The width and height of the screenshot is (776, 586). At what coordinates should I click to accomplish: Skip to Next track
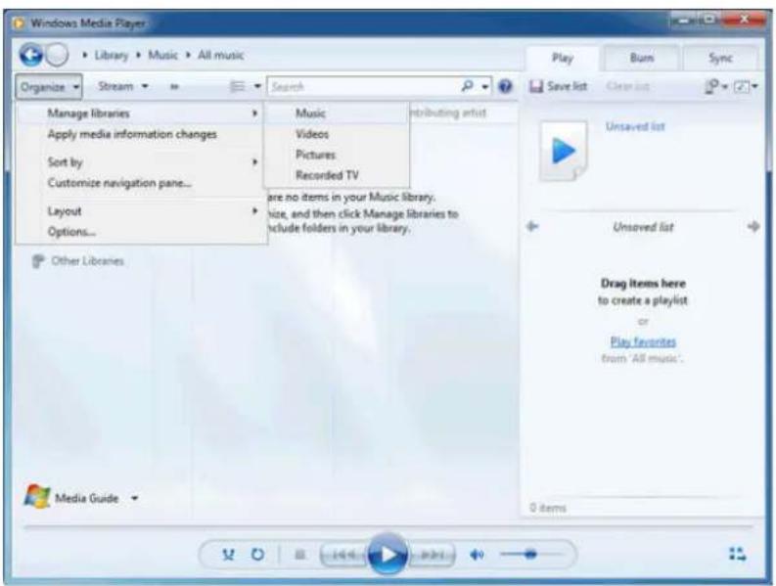point(432,555)
